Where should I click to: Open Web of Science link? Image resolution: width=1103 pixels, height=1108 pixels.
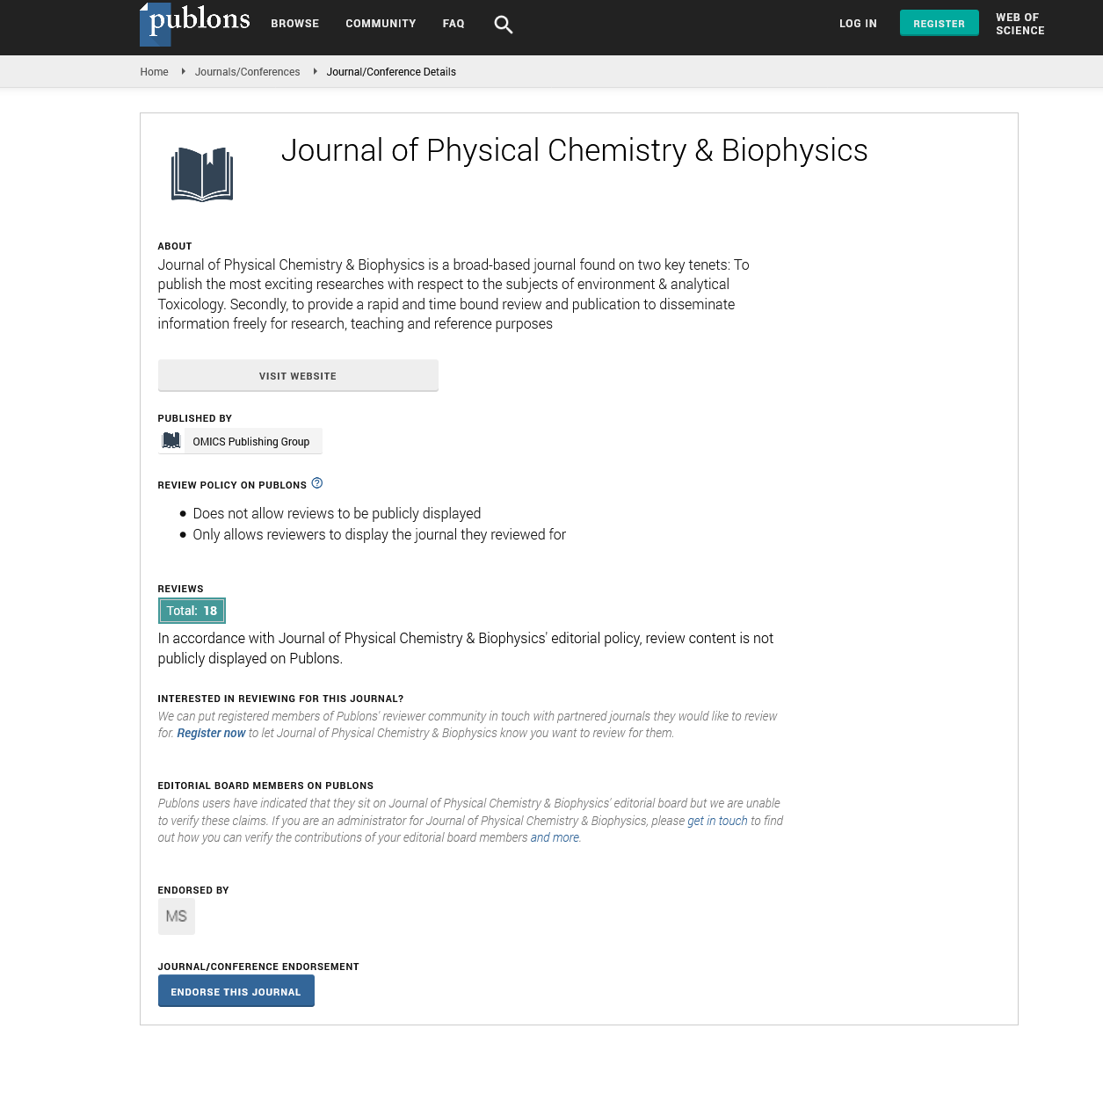(1020, 24)
